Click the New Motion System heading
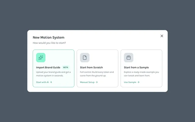Viewport: 195px width, 122px height. [48, 38]
